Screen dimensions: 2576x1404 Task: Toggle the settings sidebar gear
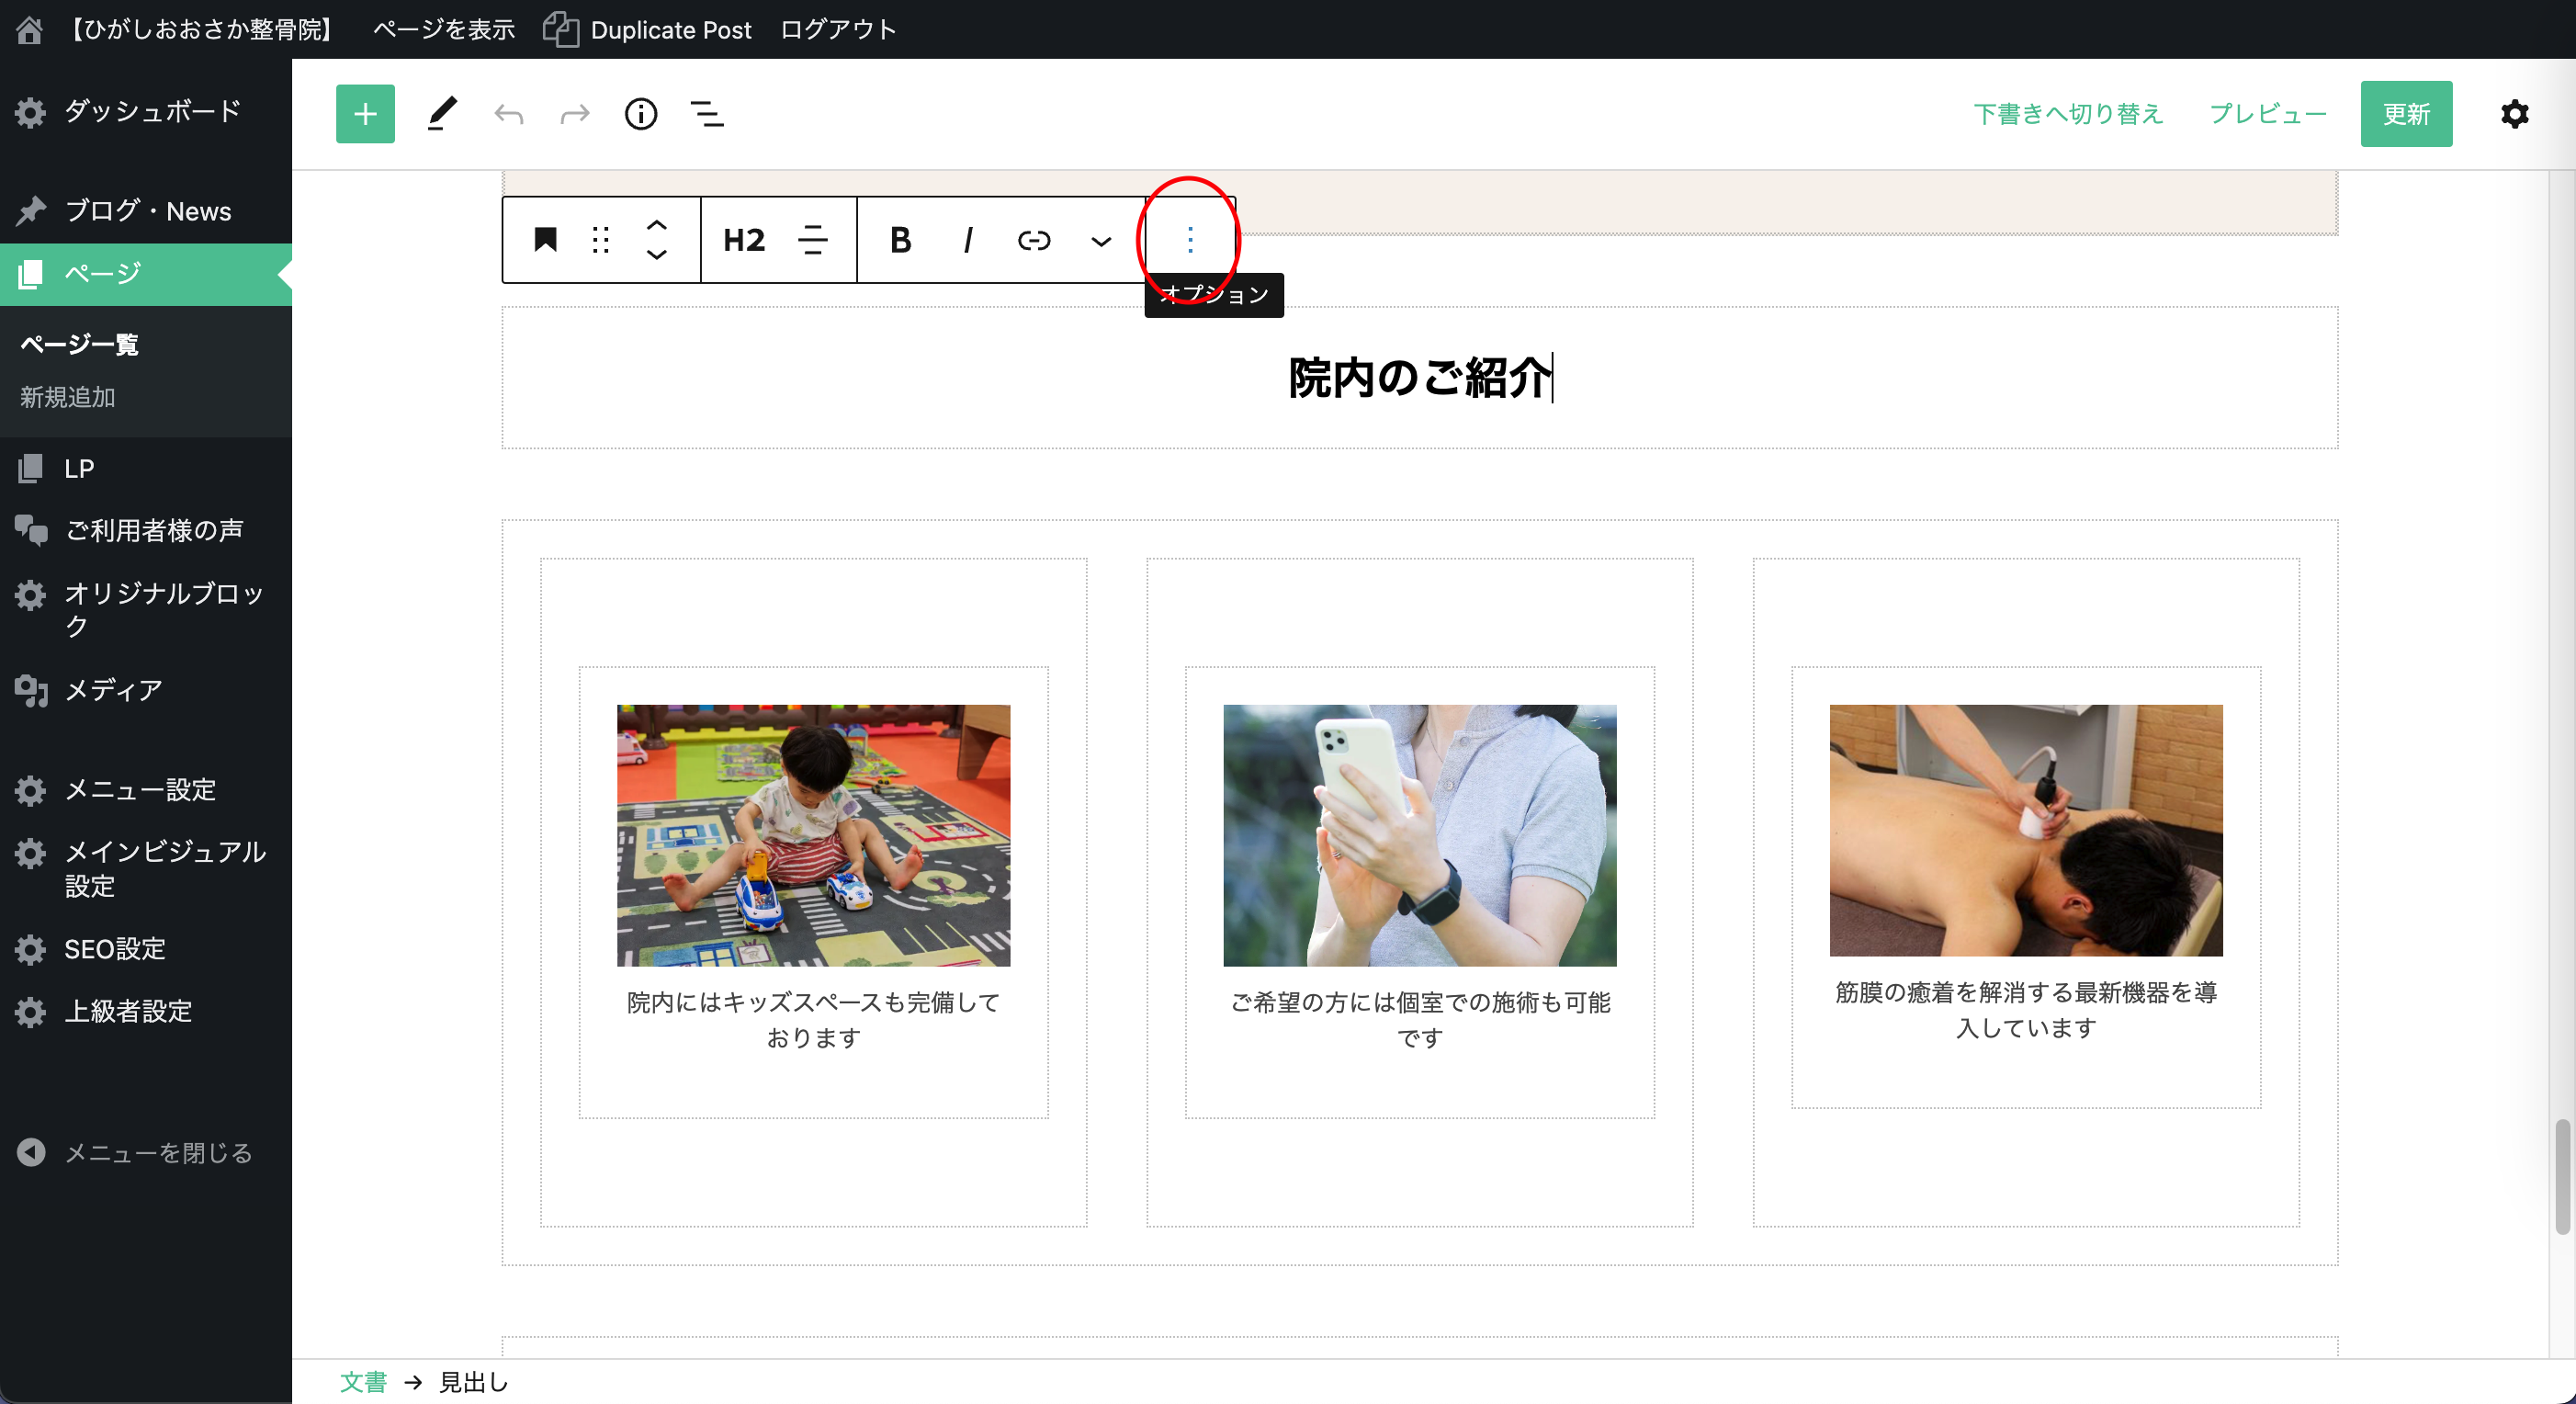(2514, 114)
